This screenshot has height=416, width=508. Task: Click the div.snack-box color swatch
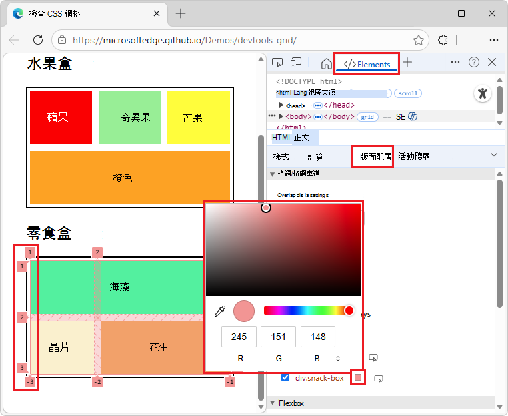(358, 377)
